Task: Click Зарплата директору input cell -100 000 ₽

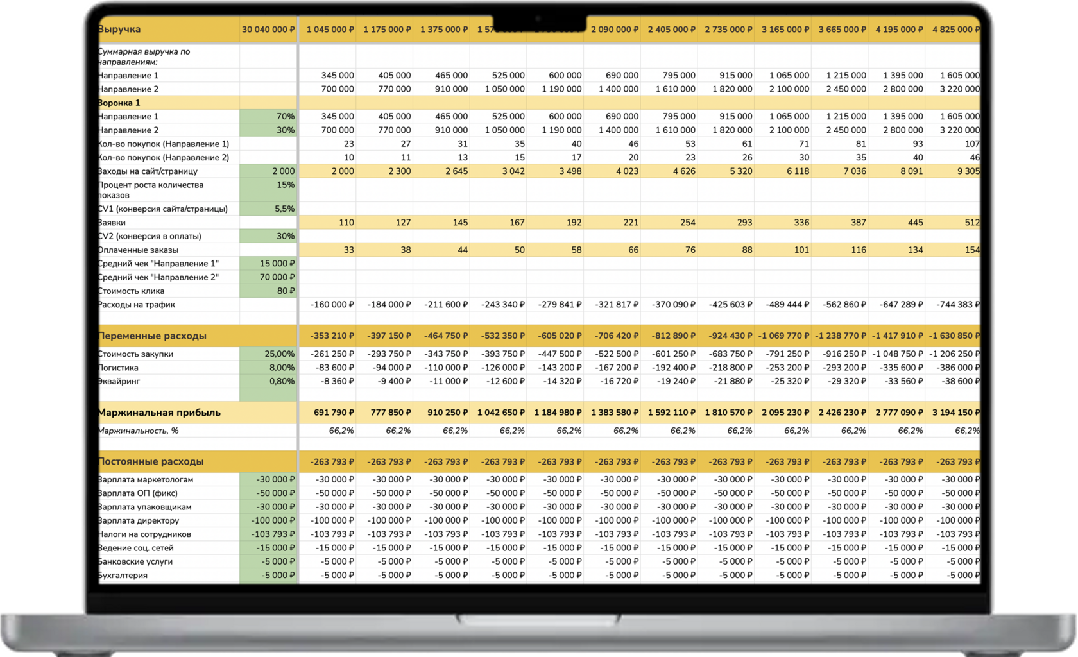Action: point(268,520)
